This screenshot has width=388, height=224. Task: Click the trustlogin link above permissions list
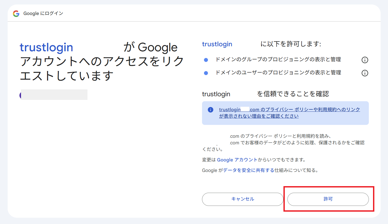coord(217,44)
